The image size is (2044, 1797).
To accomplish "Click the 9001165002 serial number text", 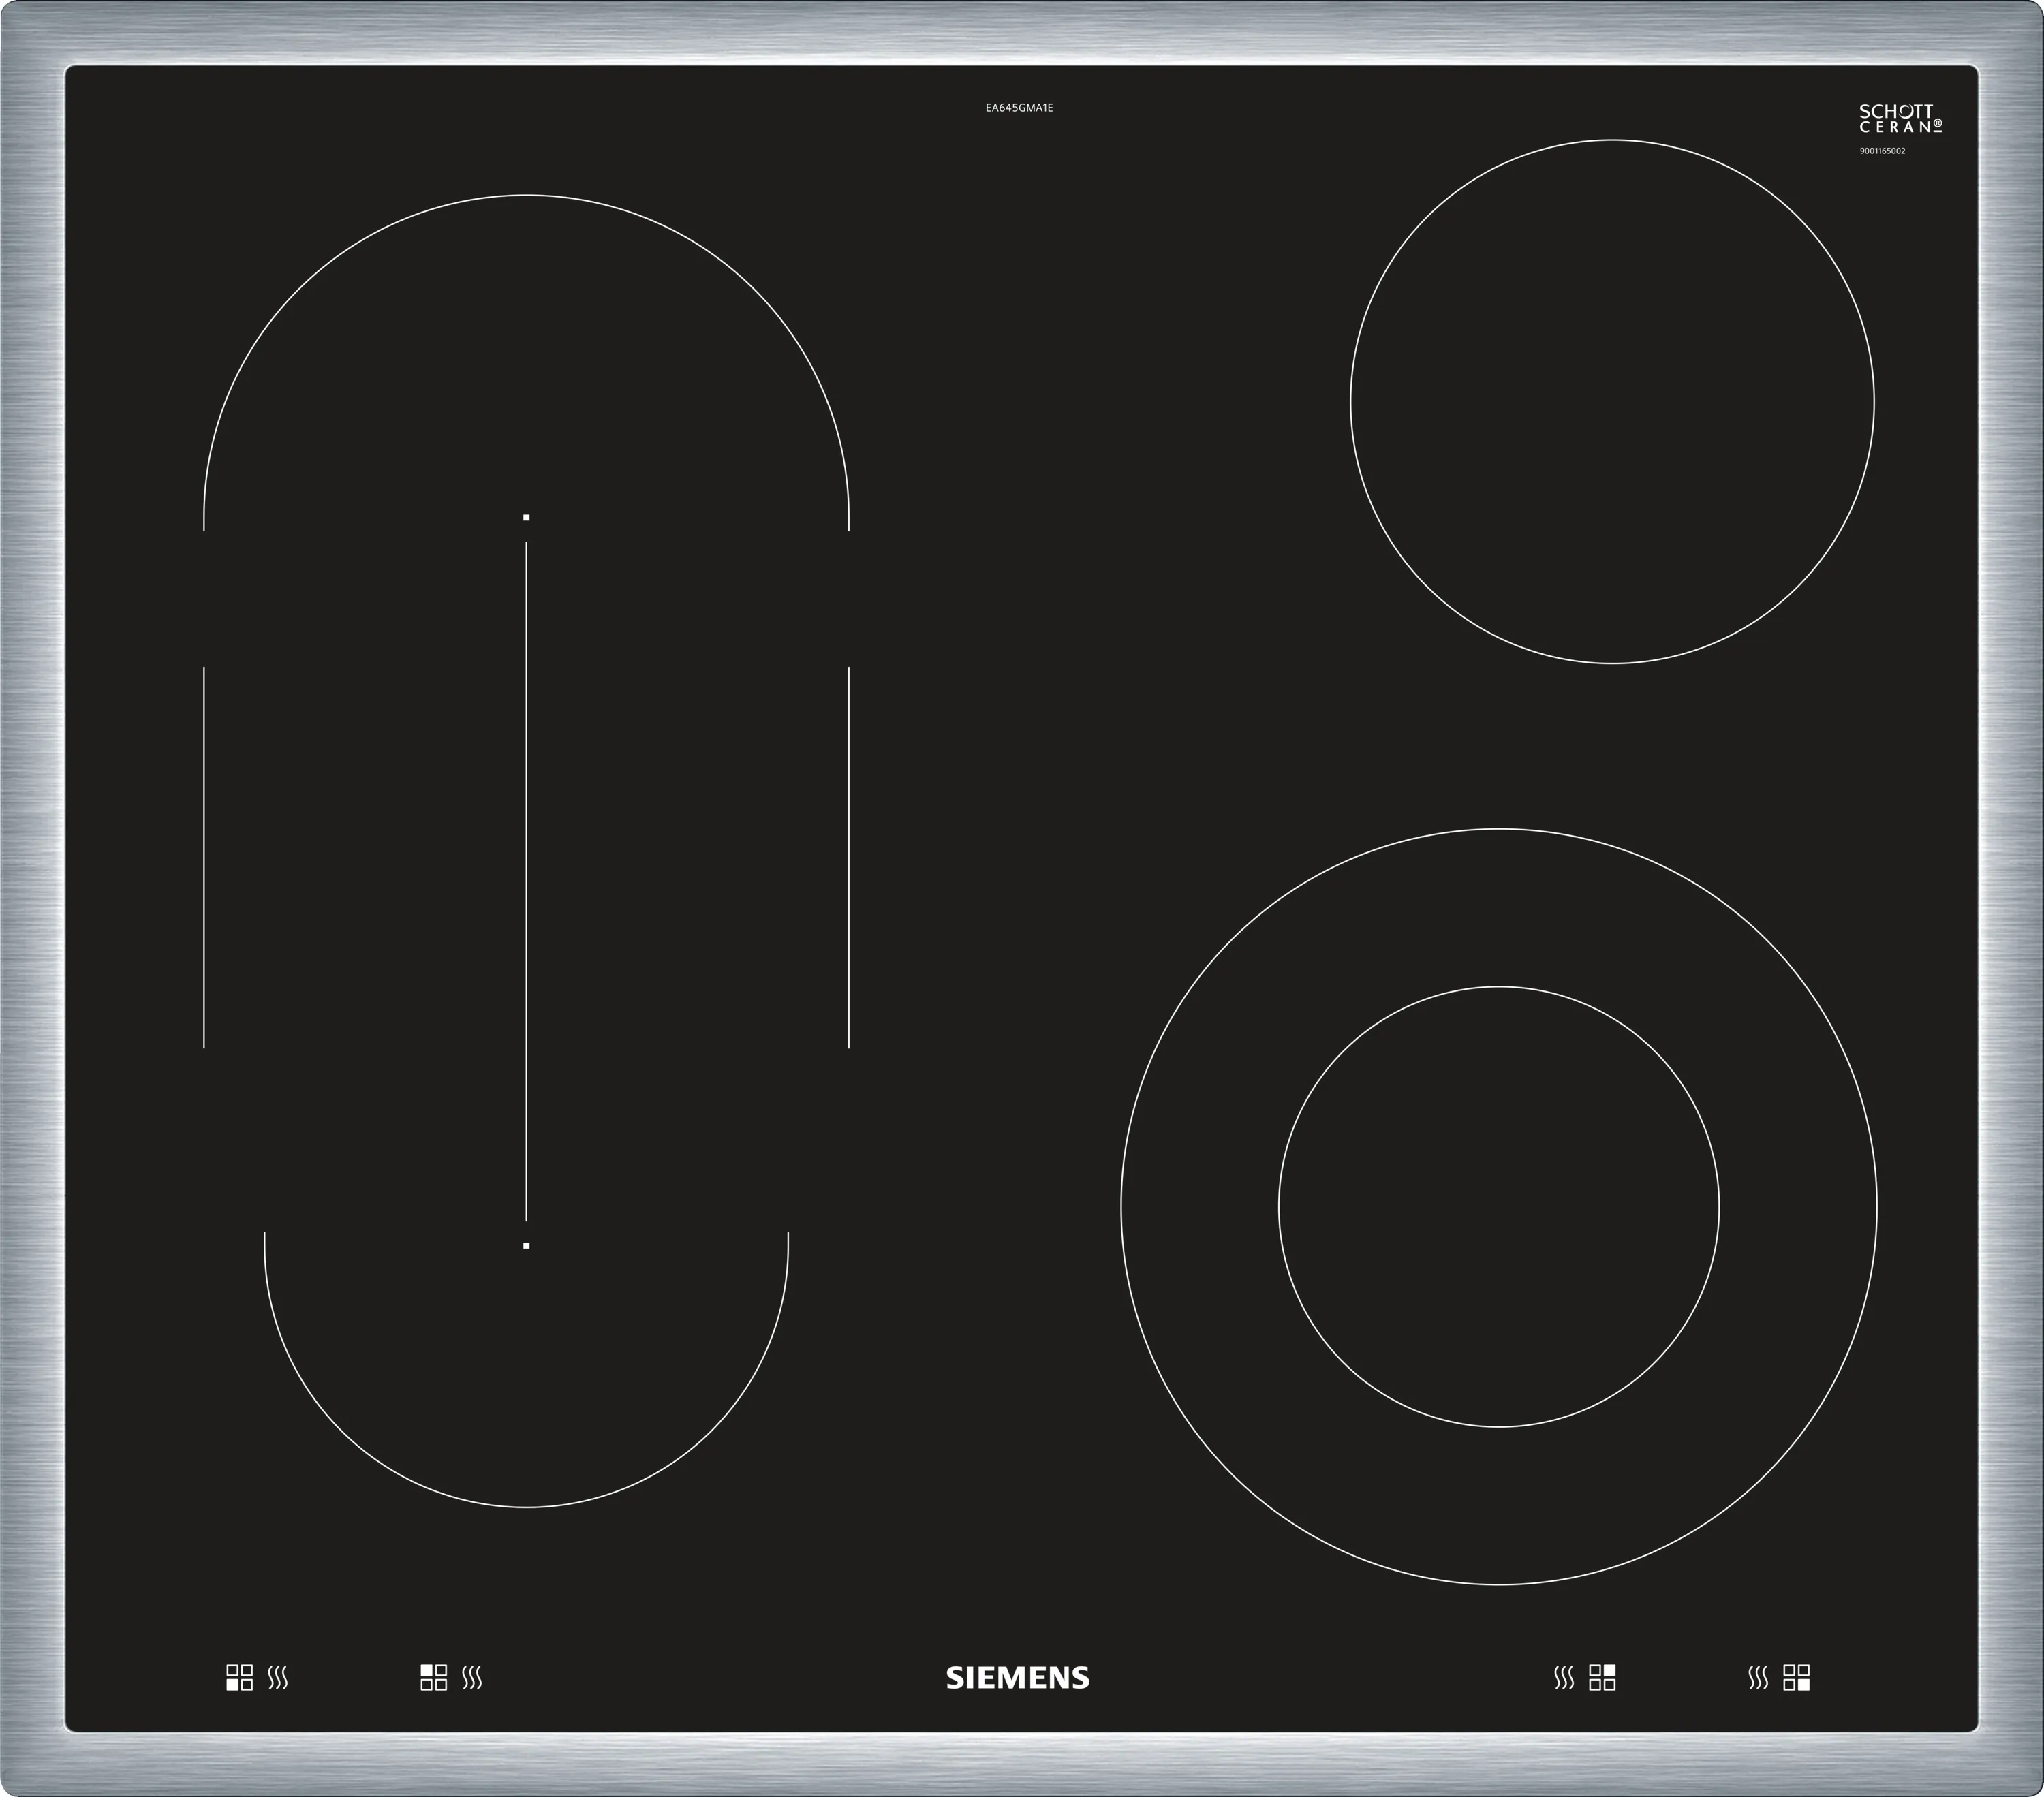I will (1882, 151).
